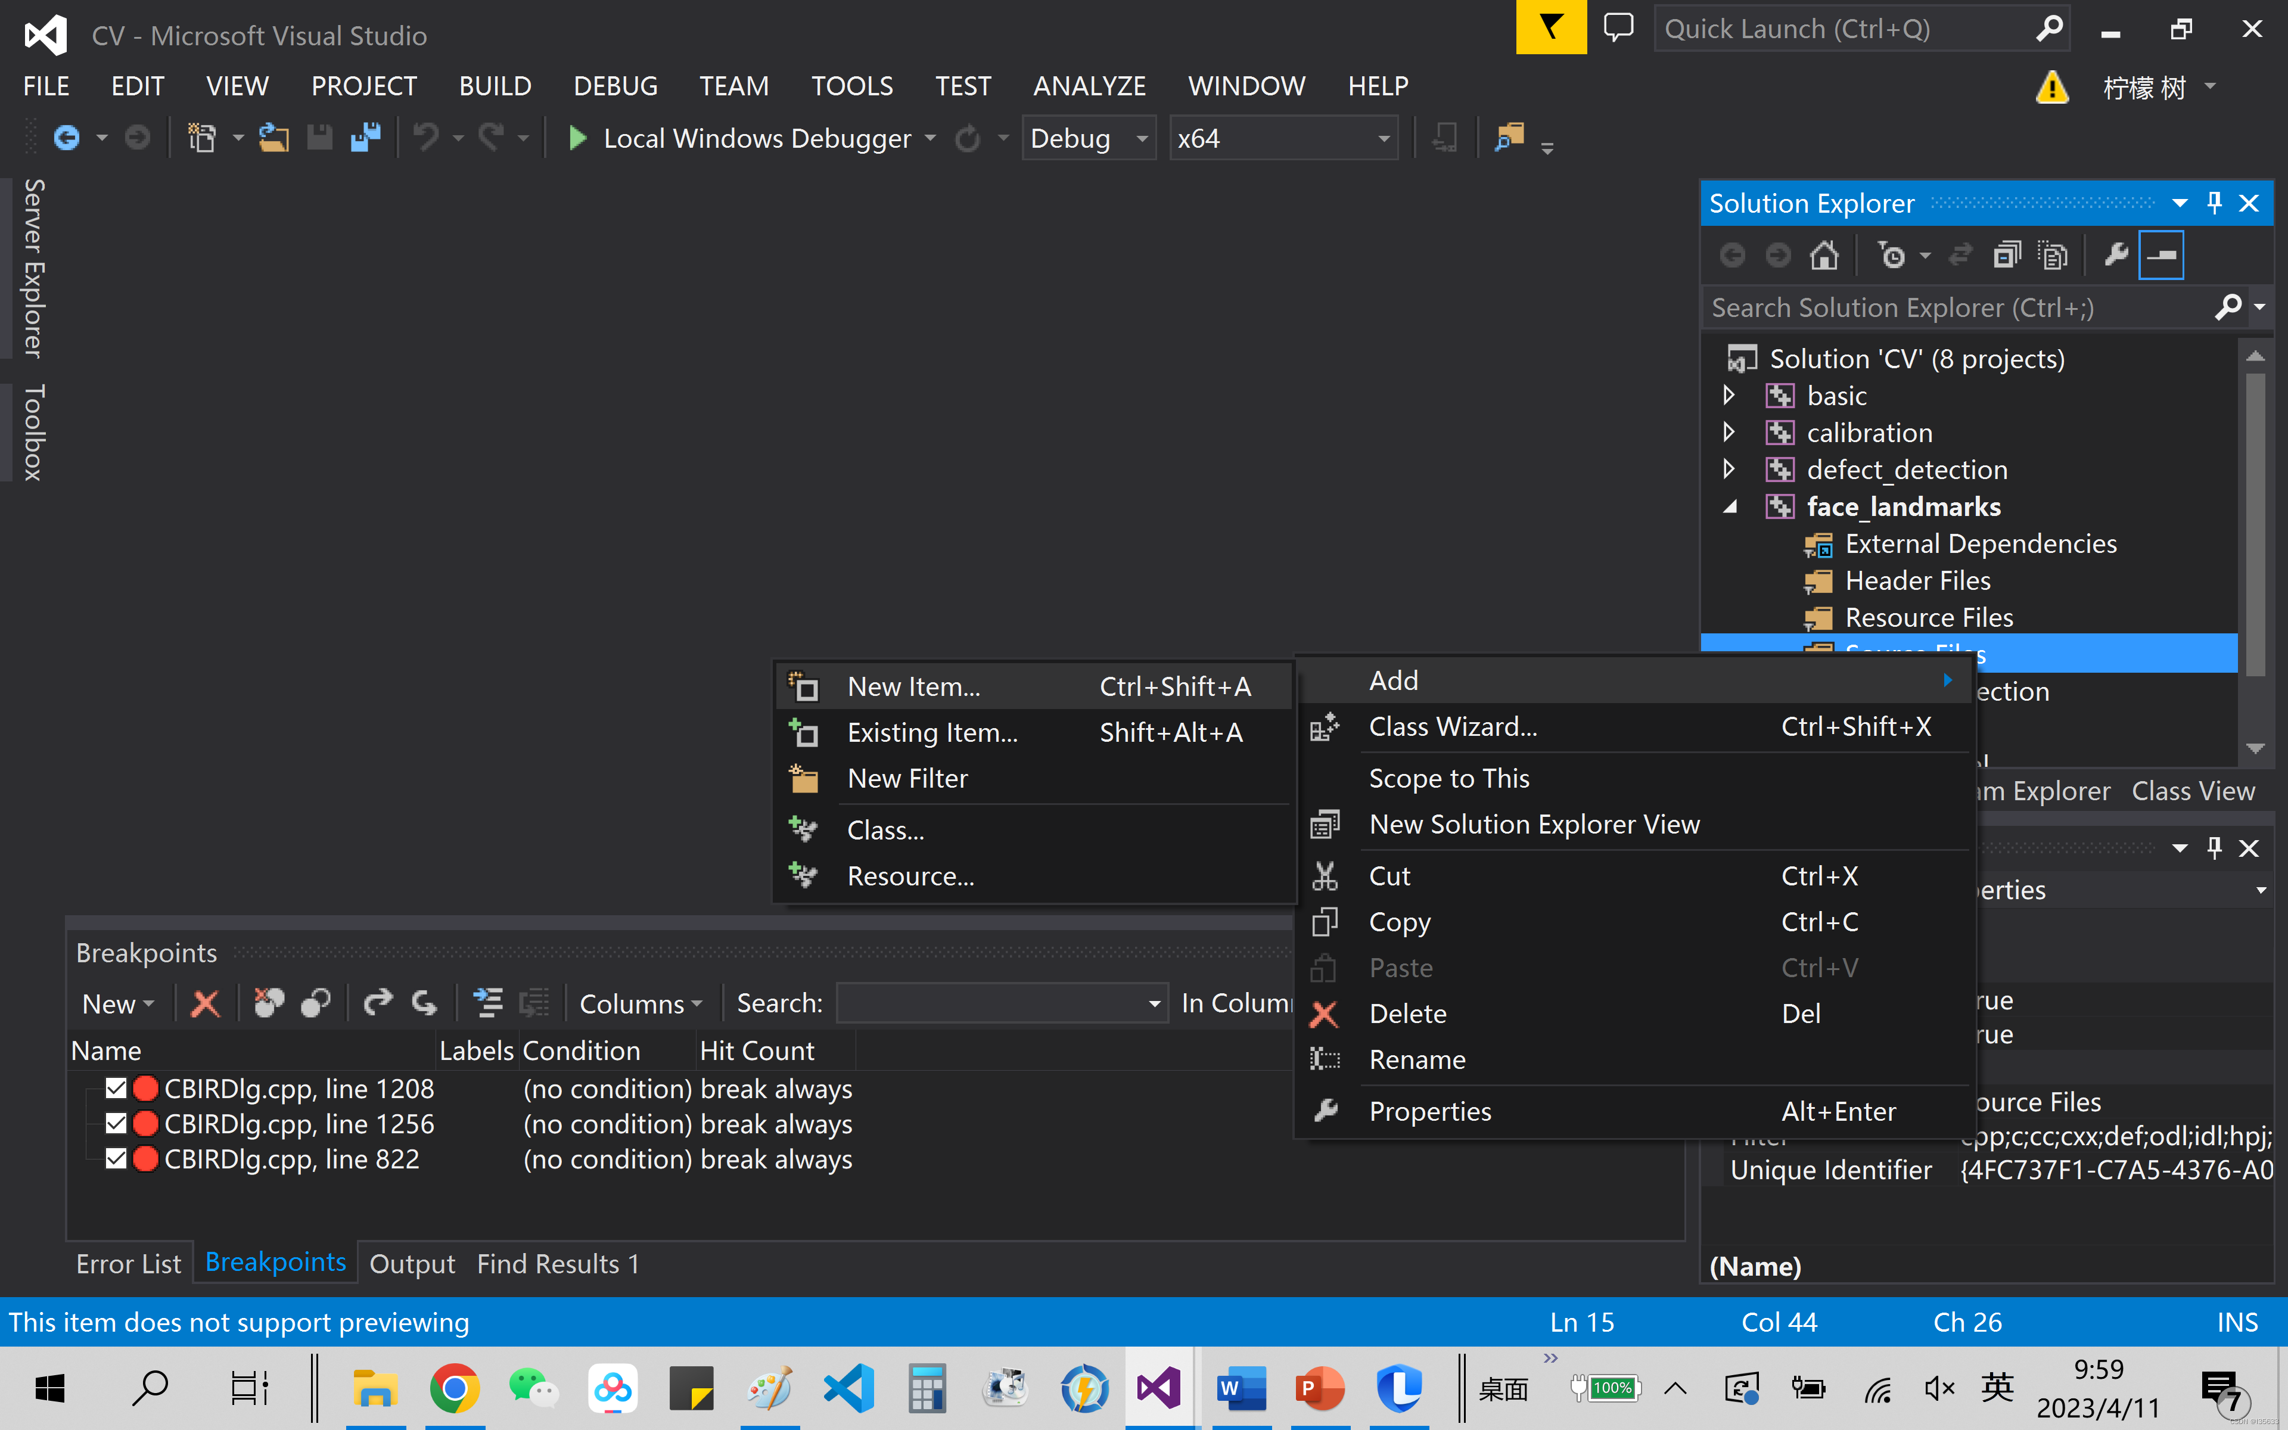The image size is (2288, 1430).
Task: Click the yellow notifications flag icon
Action: 1550,29
